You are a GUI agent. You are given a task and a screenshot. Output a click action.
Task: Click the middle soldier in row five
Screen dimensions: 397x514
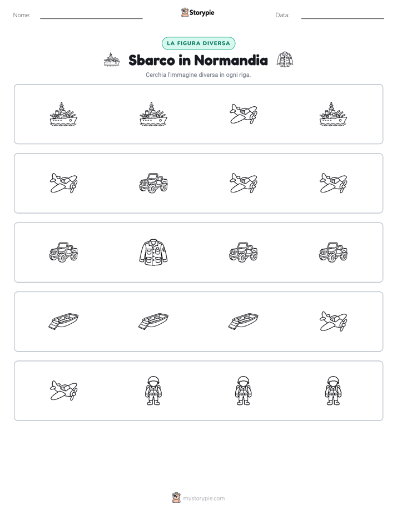point(244,391)
